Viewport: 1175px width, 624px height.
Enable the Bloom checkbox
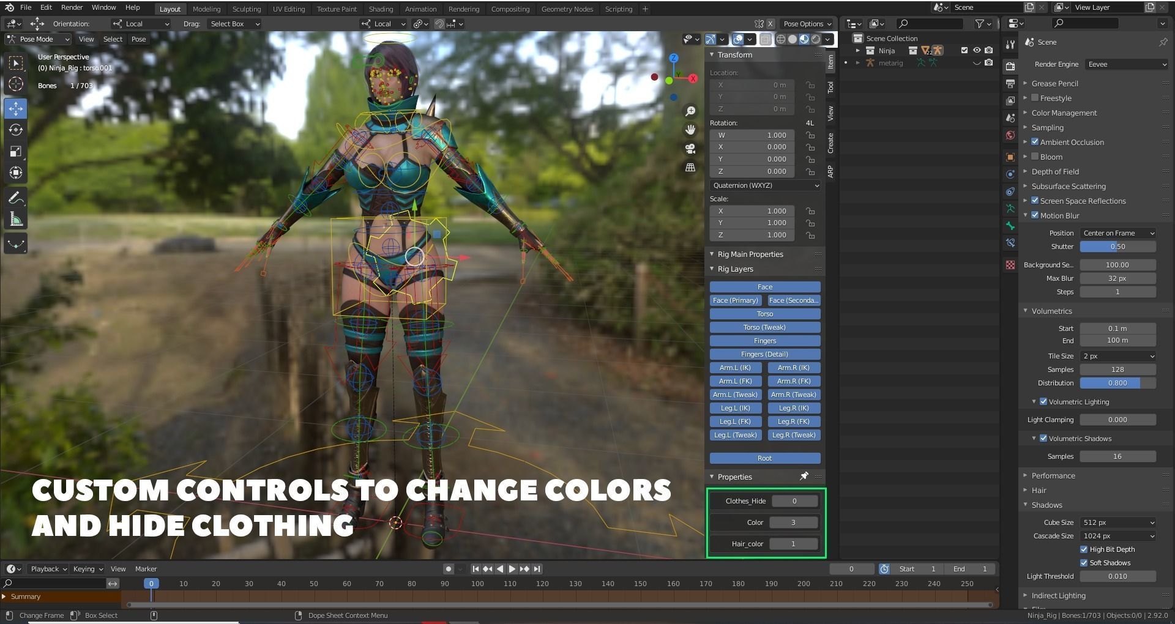click(1035, 157)
